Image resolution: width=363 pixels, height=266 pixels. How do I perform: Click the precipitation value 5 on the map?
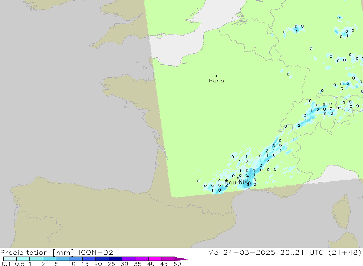[347, 83]
